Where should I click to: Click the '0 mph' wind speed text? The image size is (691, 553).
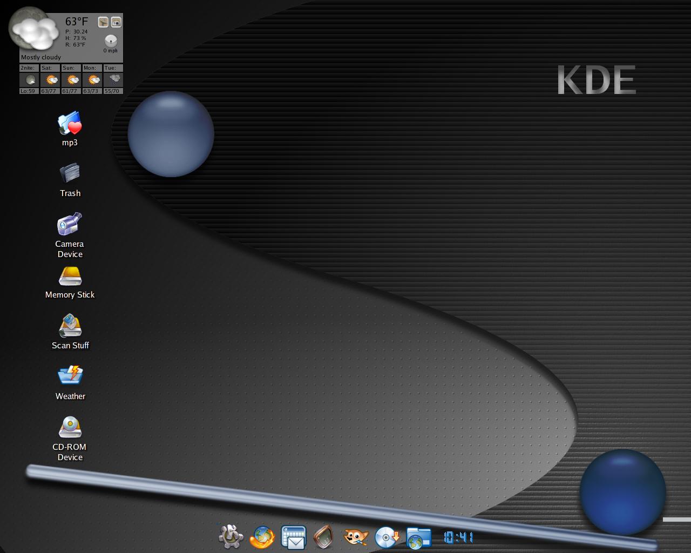coord(111,51)
